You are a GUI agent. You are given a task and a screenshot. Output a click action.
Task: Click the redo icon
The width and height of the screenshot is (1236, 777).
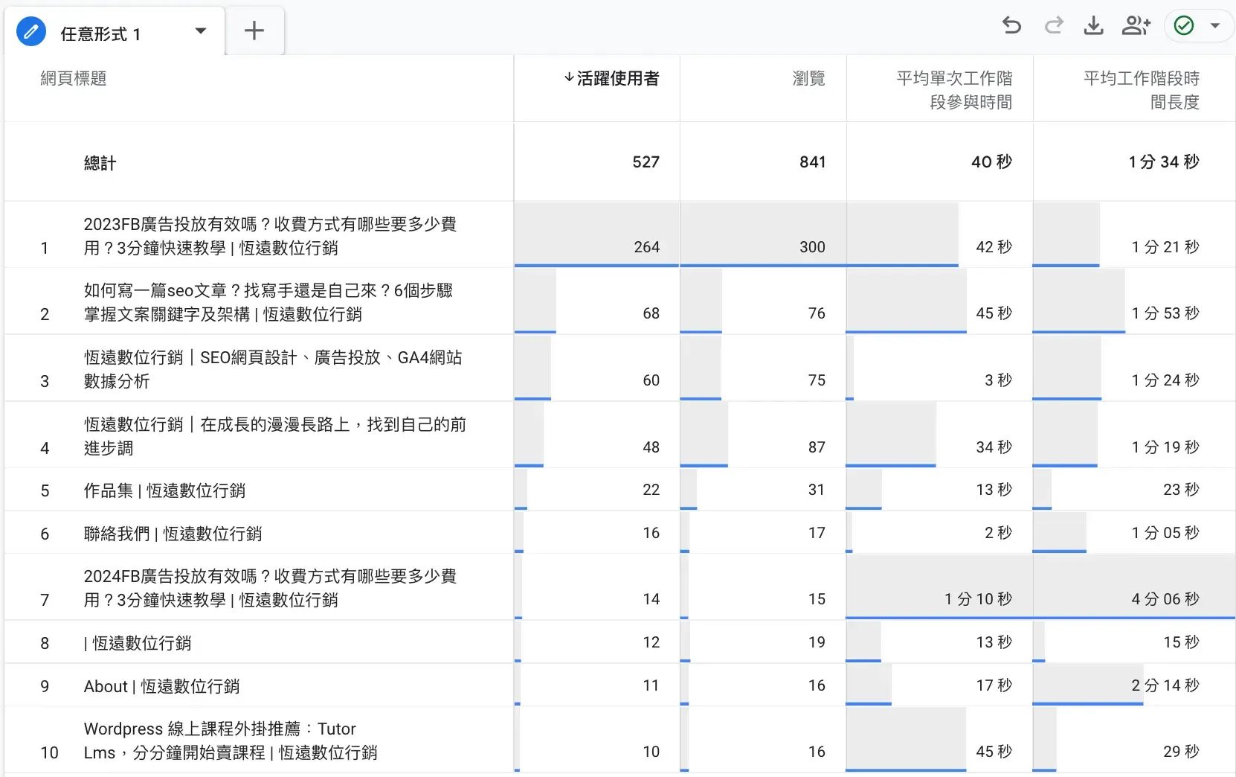1053,25
